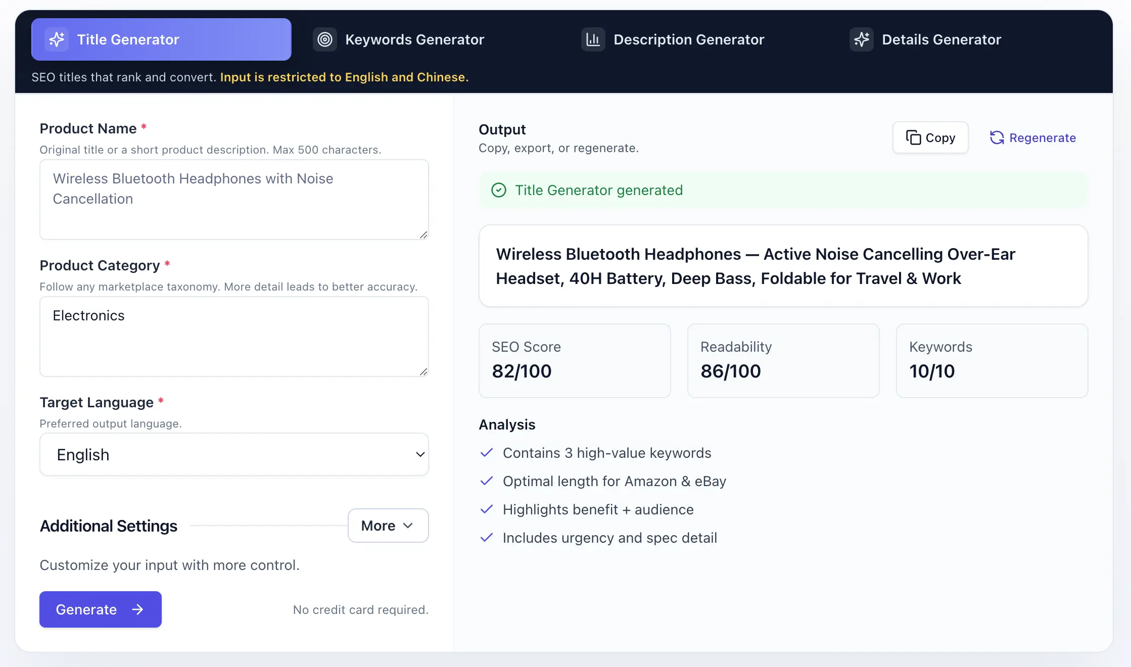Click the regenerate circular arrows icon

[997, 137]
